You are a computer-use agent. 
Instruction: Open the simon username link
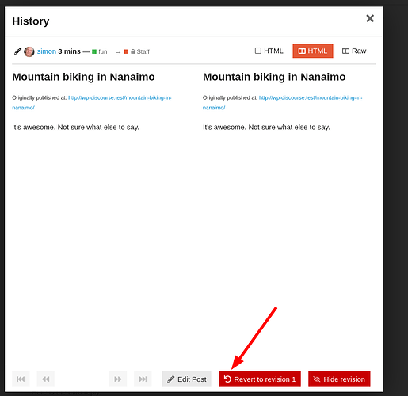[x=47, y=51]
